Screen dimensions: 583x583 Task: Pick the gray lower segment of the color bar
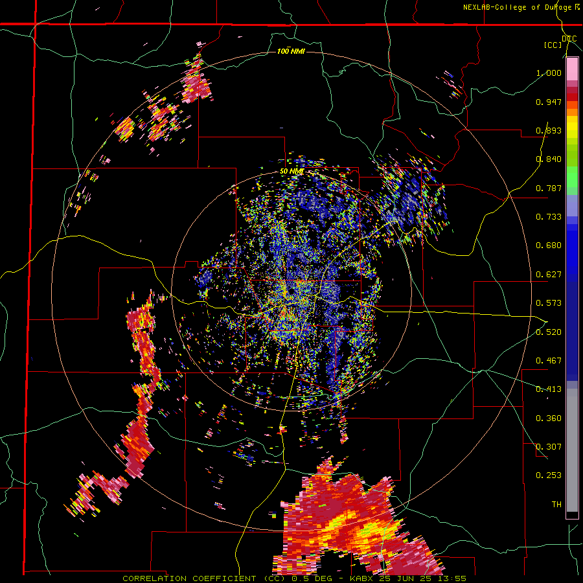click(x=572, y=450)
